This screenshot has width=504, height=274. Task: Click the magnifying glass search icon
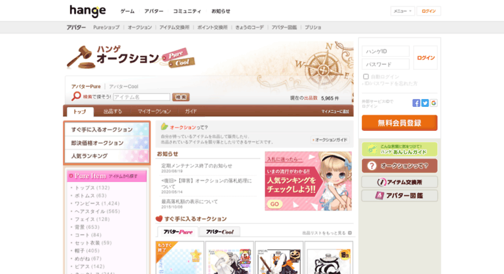pos(76,96)
